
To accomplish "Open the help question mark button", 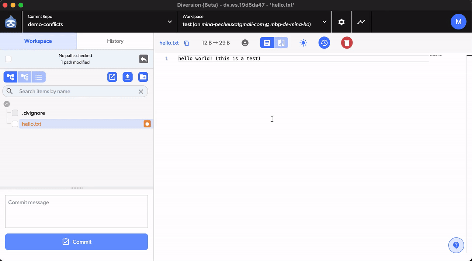I will tap(456, 245).
